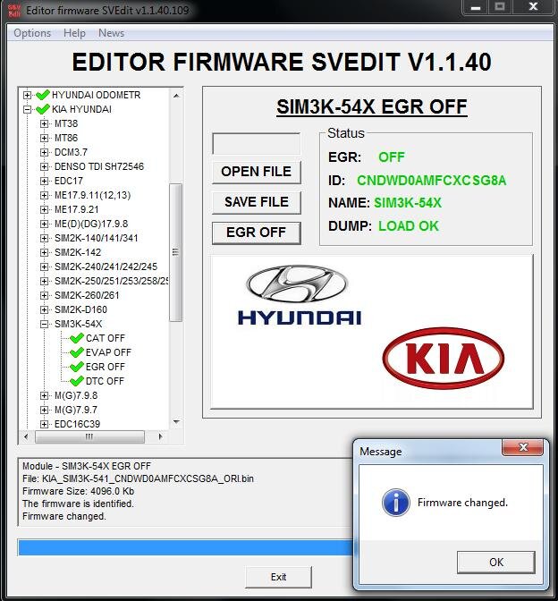Click the Exit button
This screenshot has width=558, height=601.
(x=279, y=577)
